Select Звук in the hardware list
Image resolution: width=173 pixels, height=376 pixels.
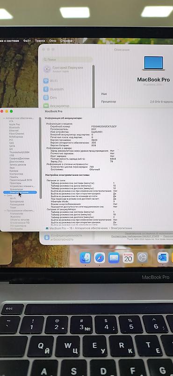(x=12, y=168)
